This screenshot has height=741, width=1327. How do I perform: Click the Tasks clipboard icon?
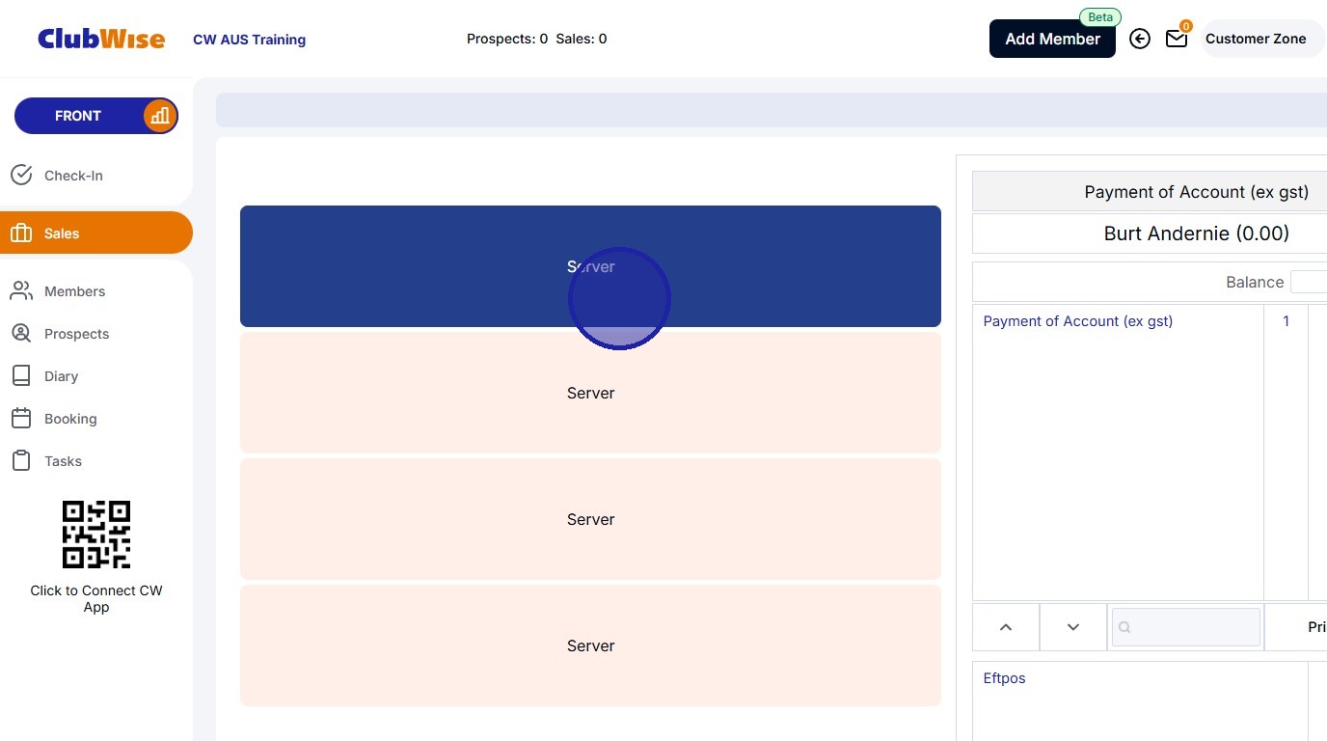point(21,460)
